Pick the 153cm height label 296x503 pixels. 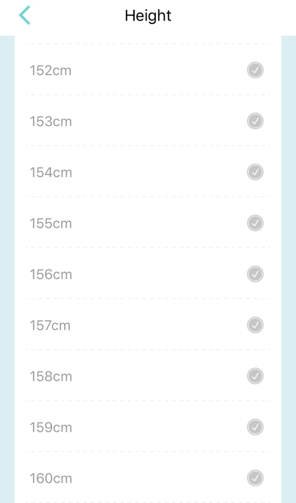(50, 122)
